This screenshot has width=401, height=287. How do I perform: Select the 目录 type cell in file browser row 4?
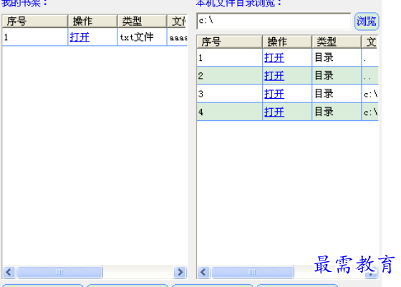[337, 112]
